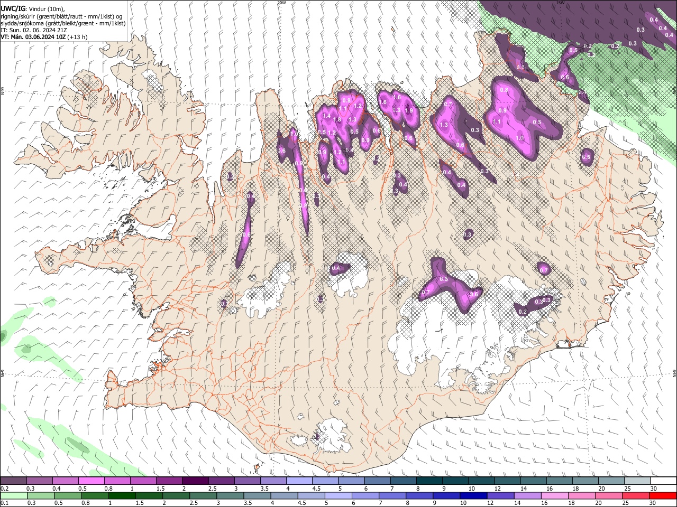Image resolution: width=677 pixels, height=507 pixels.
Task: Select the "VT: Mán. 03.06.2024 10Z (+13 h)" line
Action: click(x=44, y=37)
